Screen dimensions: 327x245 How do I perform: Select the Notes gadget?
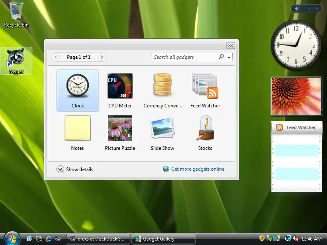78,133
